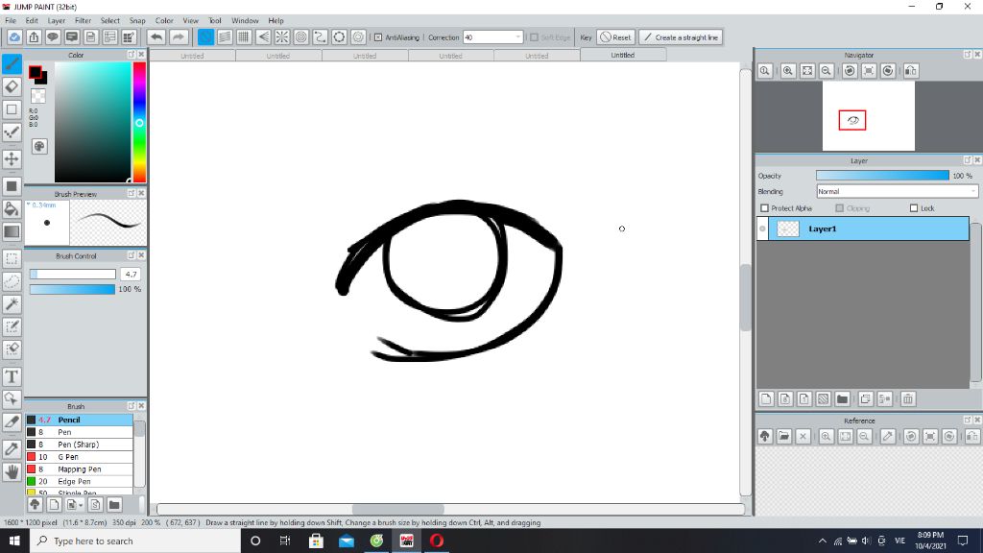Viewport: 983px width, 553px height.
Task: Enable the radial snap icon
Action: coord(282,37)
